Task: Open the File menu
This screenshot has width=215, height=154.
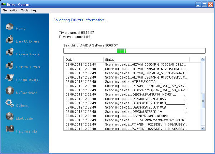Action: coord(5,10)
